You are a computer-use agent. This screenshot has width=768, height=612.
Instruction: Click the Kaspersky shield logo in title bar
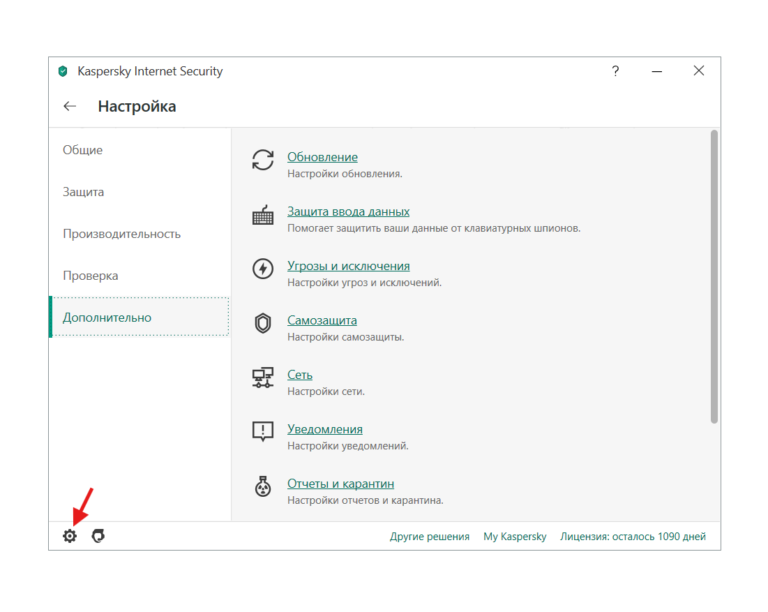coord(63,72)
